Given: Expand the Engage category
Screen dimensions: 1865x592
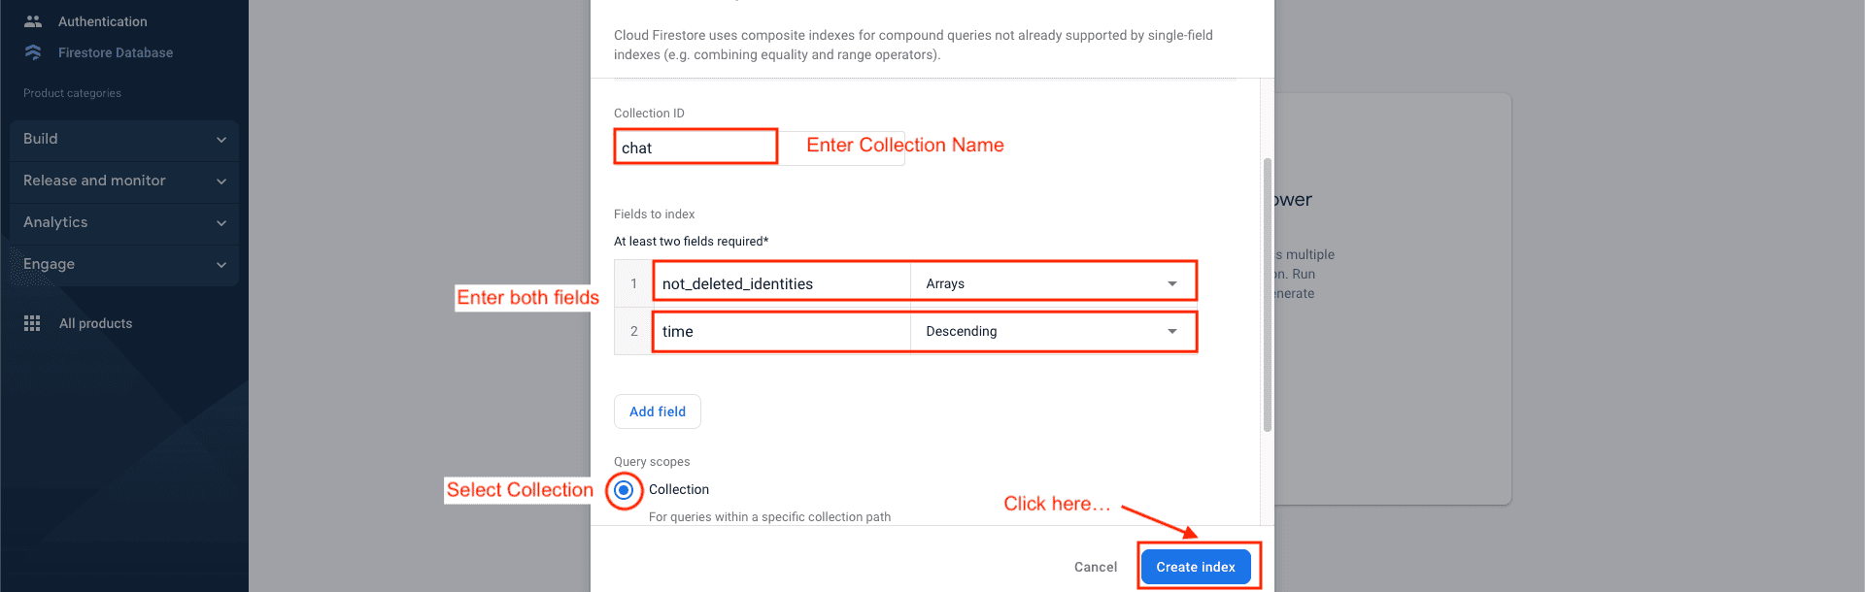Looking at the screenshot, I should [x=124, y=265].
